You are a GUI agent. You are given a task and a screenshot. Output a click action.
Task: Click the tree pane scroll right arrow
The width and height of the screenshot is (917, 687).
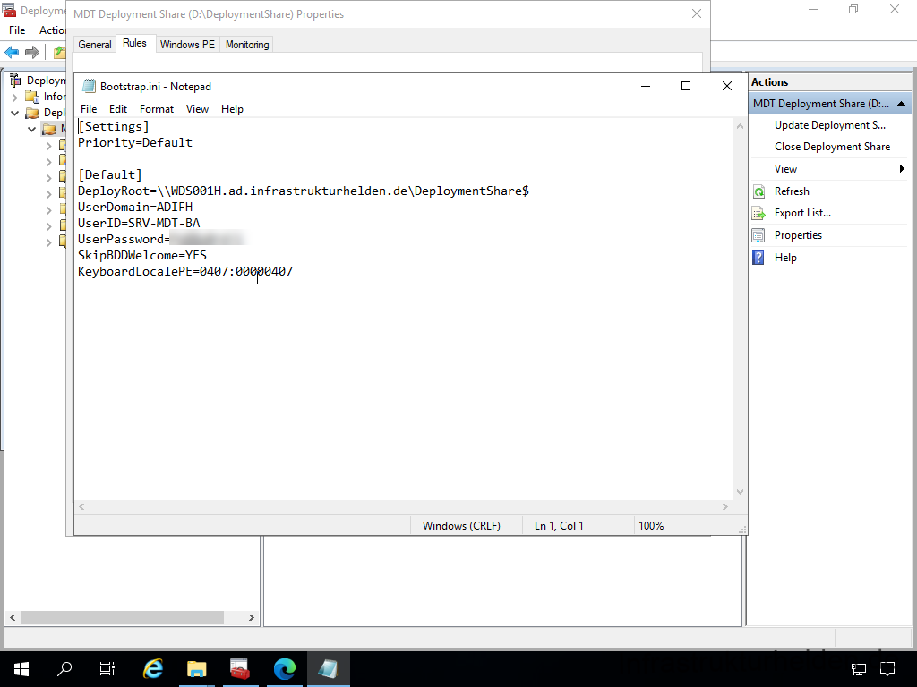point(252,617)
